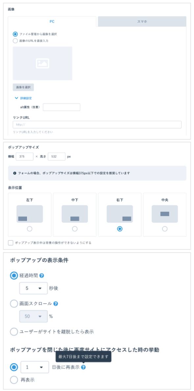Screen dimensions: 194x391
Task: Click help icon next to 経過時間
Action: [x=42, y=276]
